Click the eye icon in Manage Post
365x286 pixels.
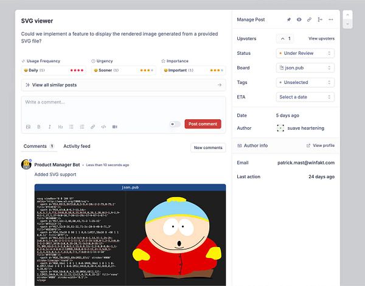click(x=299, y=19)
